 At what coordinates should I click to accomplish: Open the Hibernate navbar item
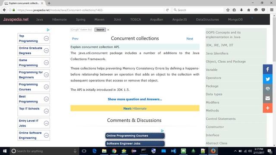(x=60, y=19)
